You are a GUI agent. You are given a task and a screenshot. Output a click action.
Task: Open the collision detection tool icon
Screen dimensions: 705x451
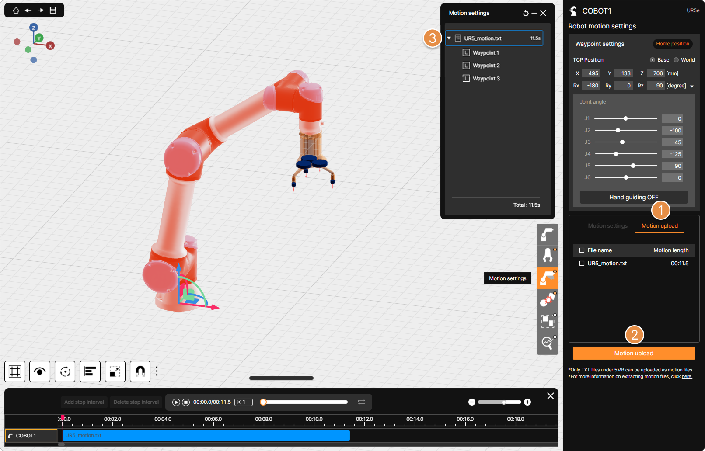548,300
